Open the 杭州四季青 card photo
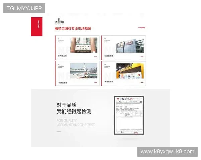The height and width of the screenshot is (160, 201). [83, 71]
